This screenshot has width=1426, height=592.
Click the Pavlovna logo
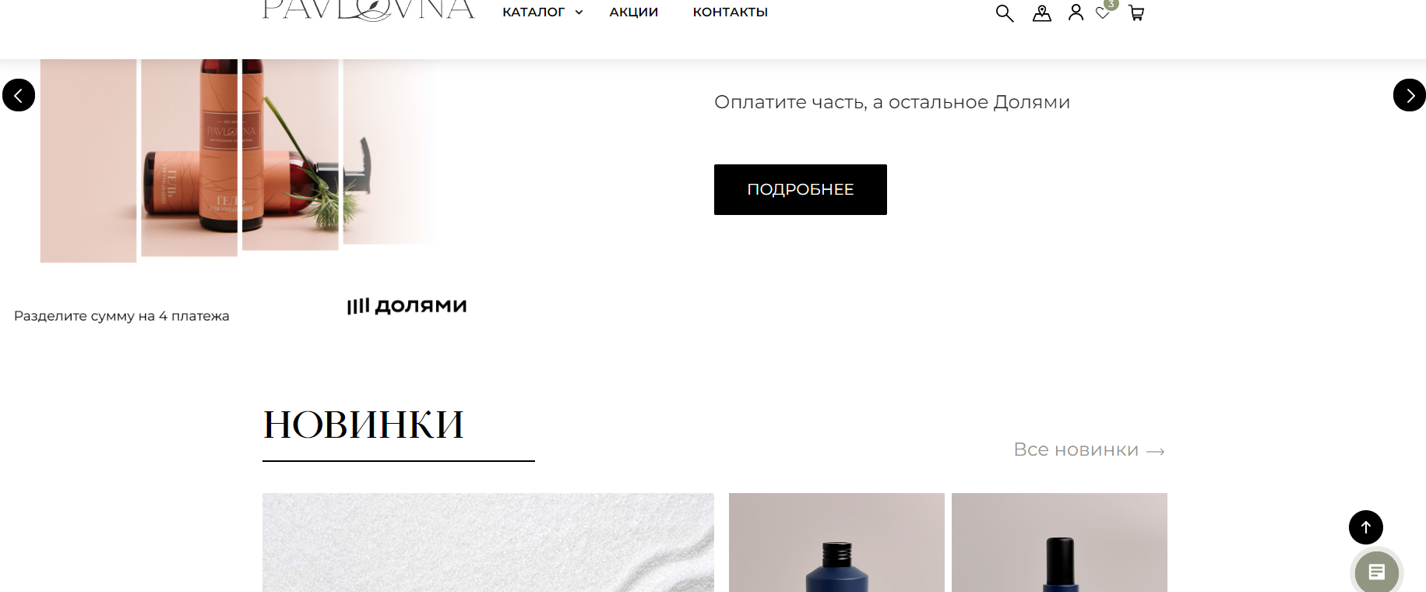click(x=368, y=10)
